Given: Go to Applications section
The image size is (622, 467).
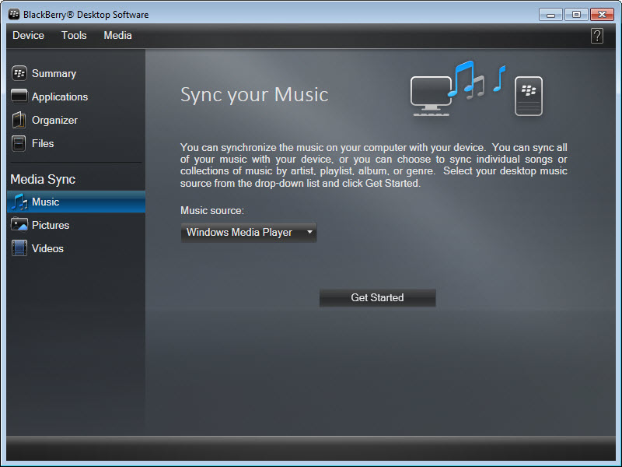Looking at the screenshot, I should click(60, 97).
